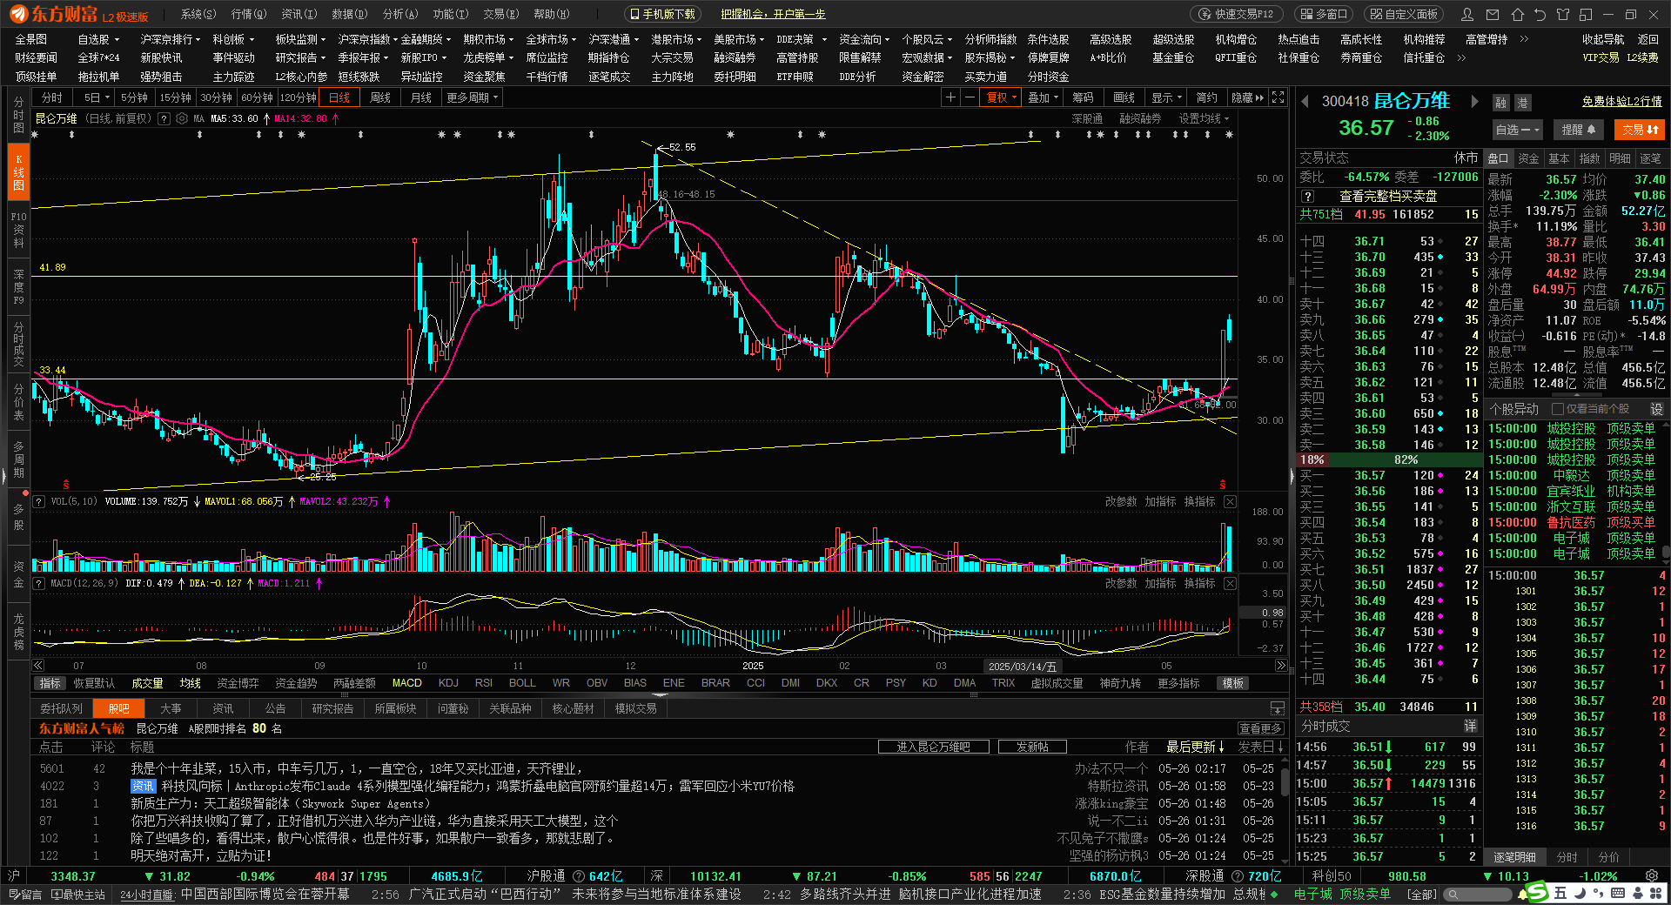Open the skin (shirt) theme icon
The image size is (1671, 905).
click(x=1563, y=14)
